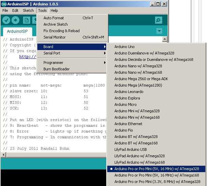Select Arduino Diecimila or Duemilanove w/ ATmega168
Image resolution: width=207 pixels, height=186 pixels.
coord(156,60)
